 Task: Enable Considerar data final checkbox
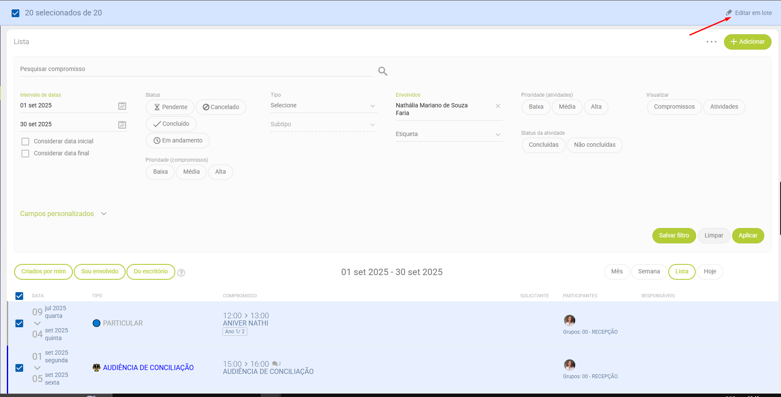coord(25,154)
